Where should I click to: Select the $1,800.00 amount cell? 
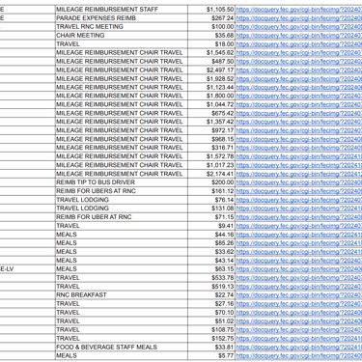click(x=211, y=96)
